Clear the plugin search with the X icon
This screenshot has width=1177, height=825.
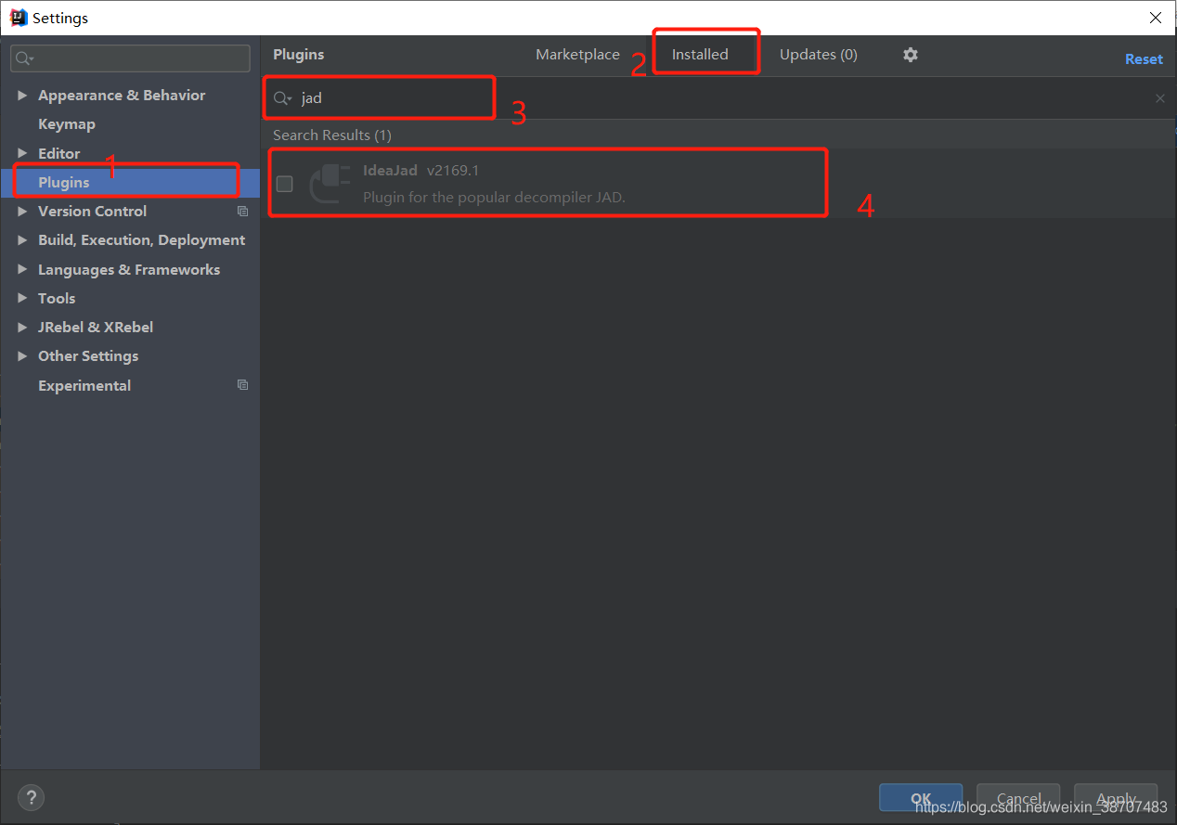pyautogui.click(x=1159, y=98)
